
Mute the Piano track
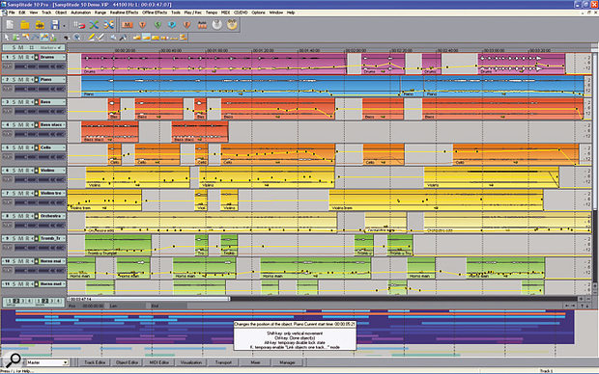(x=20, y=80)
